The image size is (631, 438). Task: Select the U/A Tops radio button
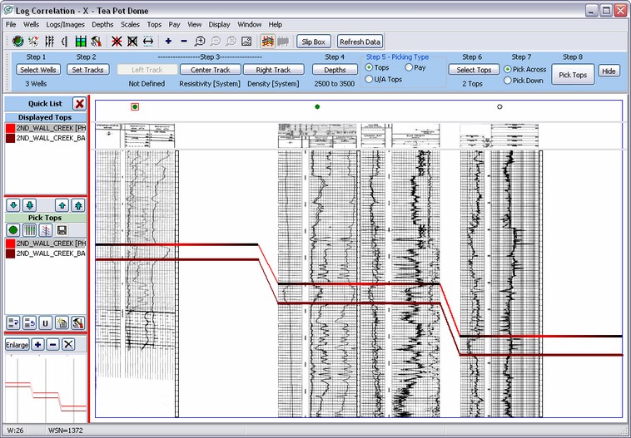pyautogui.click(x=370, y=80)
